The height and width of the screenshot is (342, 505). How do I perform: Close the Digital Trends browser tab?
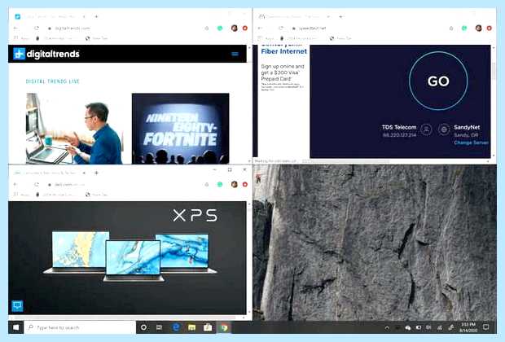[x=84, y=16]
